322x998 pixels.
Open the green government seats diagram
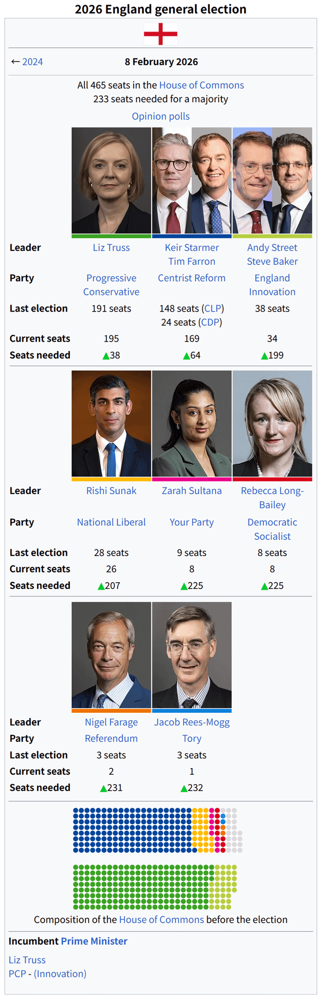click(x=155, y=887)
